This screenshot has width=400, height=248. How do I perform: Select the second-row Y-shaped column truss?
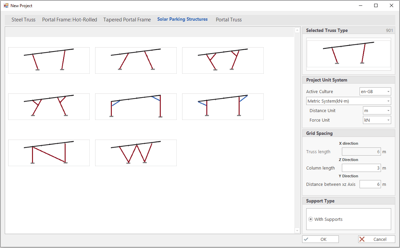click(49, 106)
